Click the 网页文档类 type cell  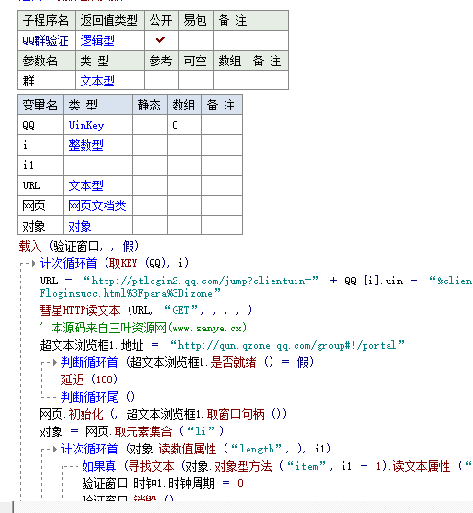click(97, 206)
